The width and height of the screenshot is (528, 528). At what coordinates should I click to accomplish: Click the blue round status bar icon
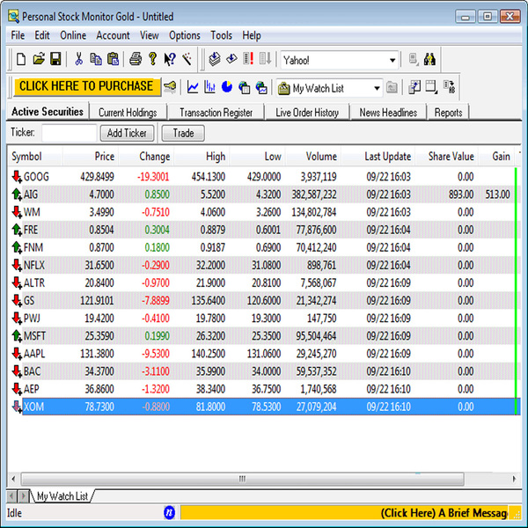pyautogui.click(x=169, y=512)
